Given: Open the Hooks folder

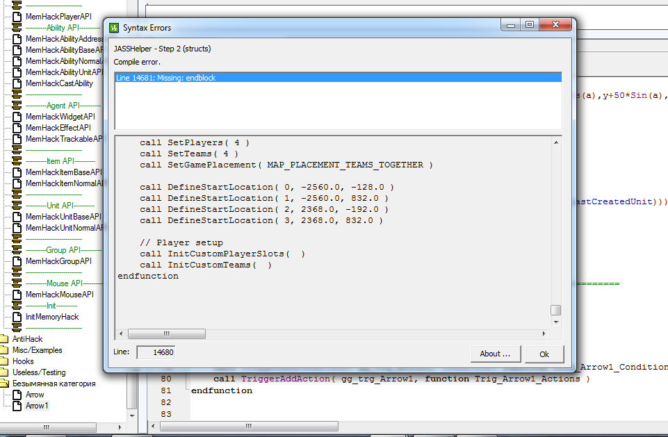Looking at the screenshot, I should point(23,361).
